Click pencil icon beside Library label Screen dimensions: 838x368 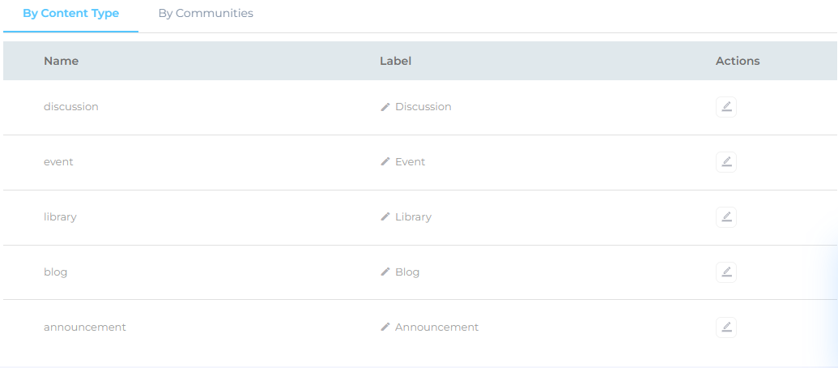tap(385, 217)
